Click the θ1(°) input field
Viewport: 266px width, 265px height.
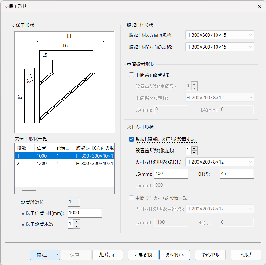[237, 174]
